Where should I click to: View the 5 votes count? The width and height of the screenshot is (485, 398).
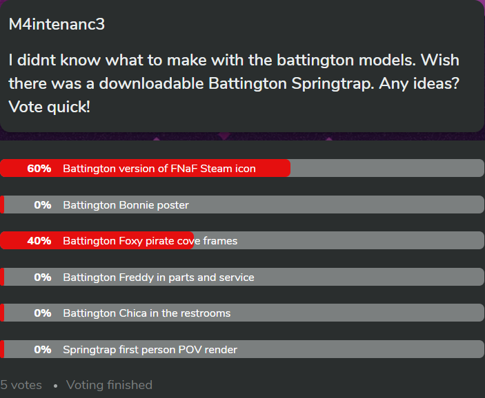21,385
